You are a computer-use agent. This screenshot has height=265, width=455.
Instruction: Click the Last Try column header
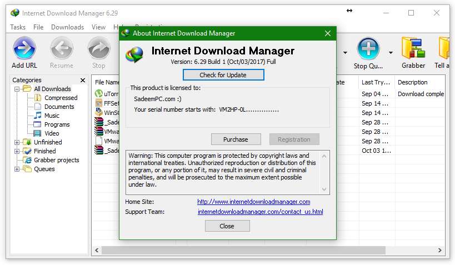(x=376, y=82)
